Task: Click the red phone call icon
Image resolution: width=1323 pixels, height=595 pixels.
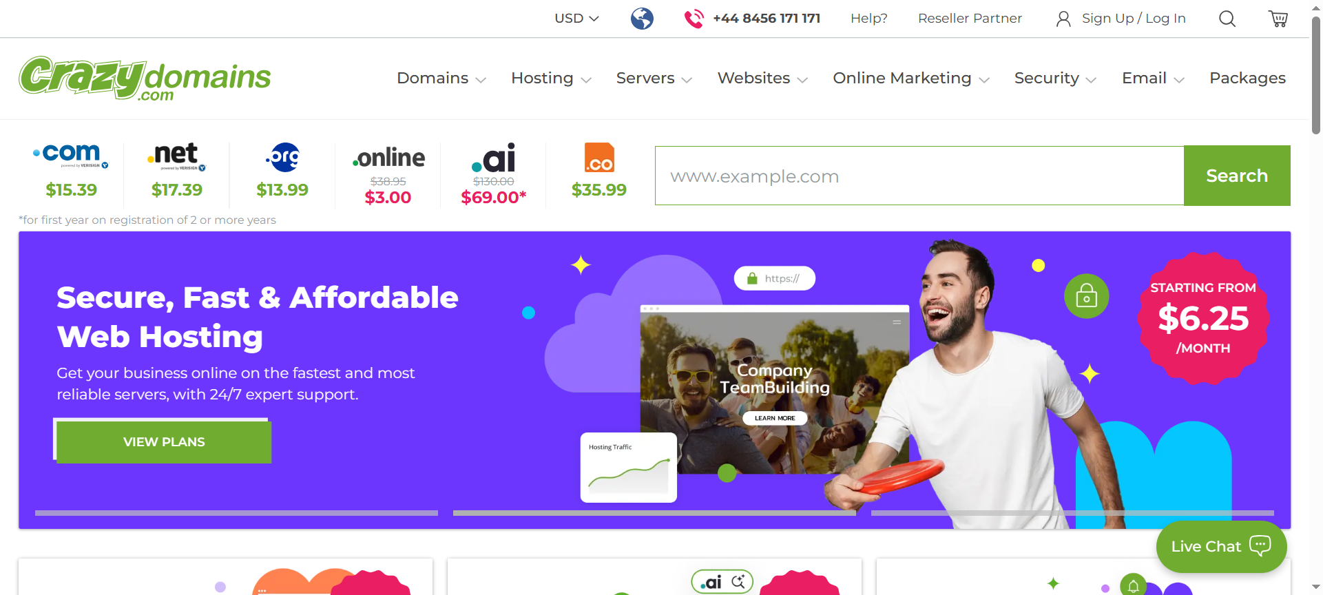Action: tap(694, 19)
